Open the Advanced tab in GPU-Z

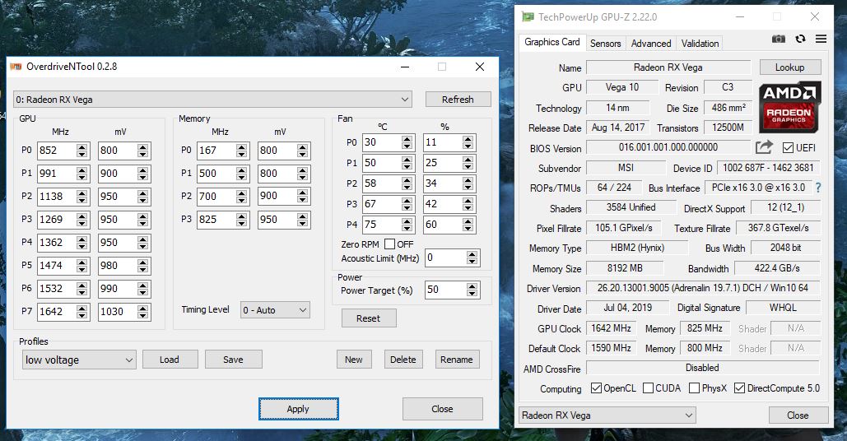click(651, 43)
